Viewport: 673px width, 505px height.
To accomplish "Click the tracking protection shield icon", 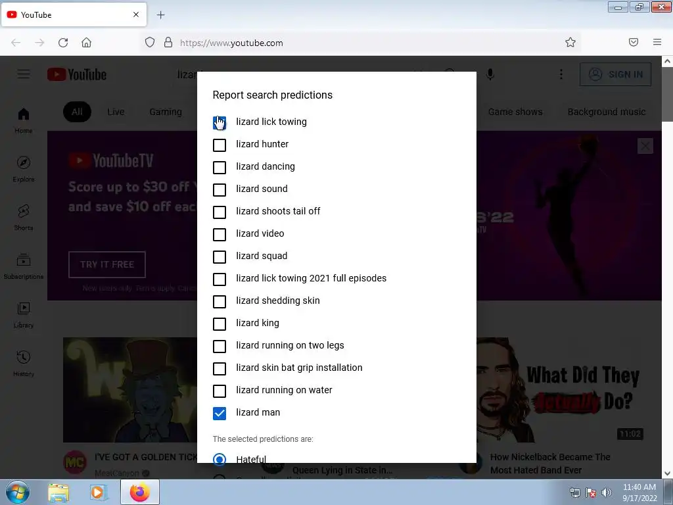I will point(150,43).
